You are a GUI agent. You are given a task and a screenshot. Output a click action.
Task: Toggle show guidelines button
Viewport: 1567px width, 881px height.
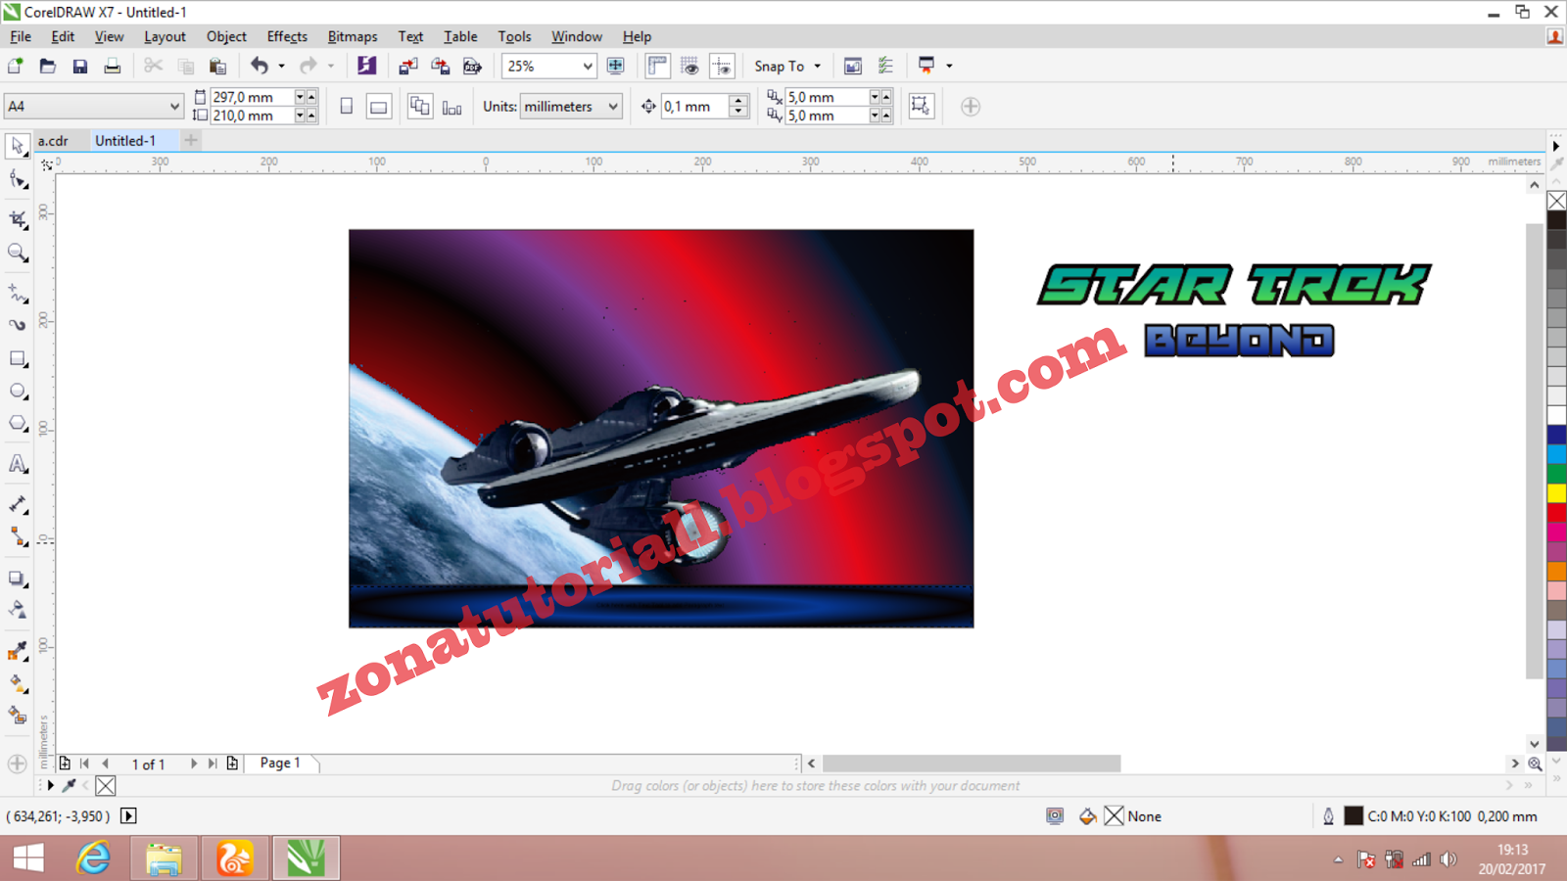point(722,66)
